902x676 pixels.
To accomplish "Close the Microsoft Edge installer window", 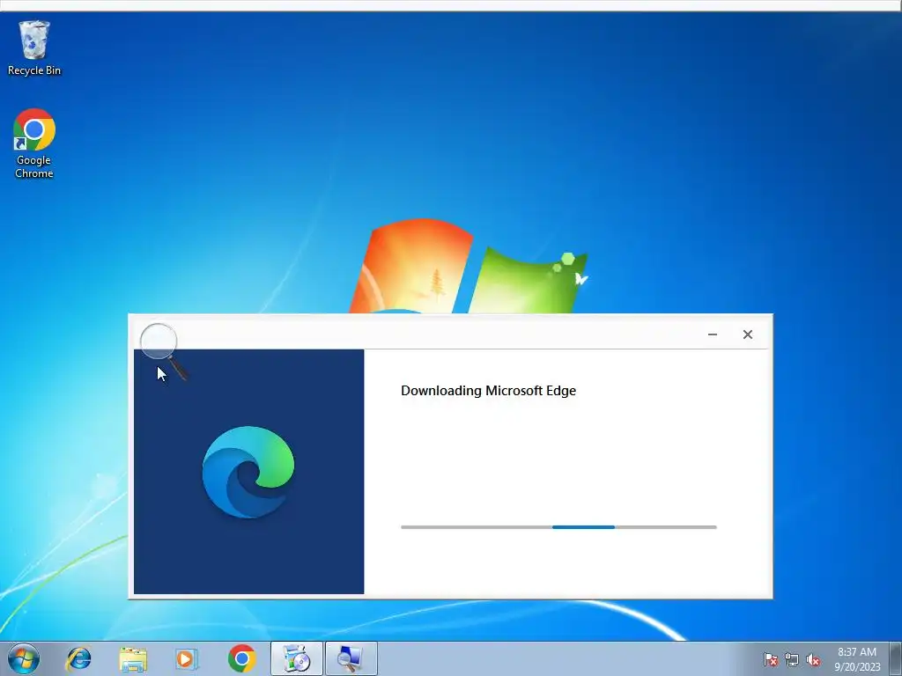I will 747,334.
